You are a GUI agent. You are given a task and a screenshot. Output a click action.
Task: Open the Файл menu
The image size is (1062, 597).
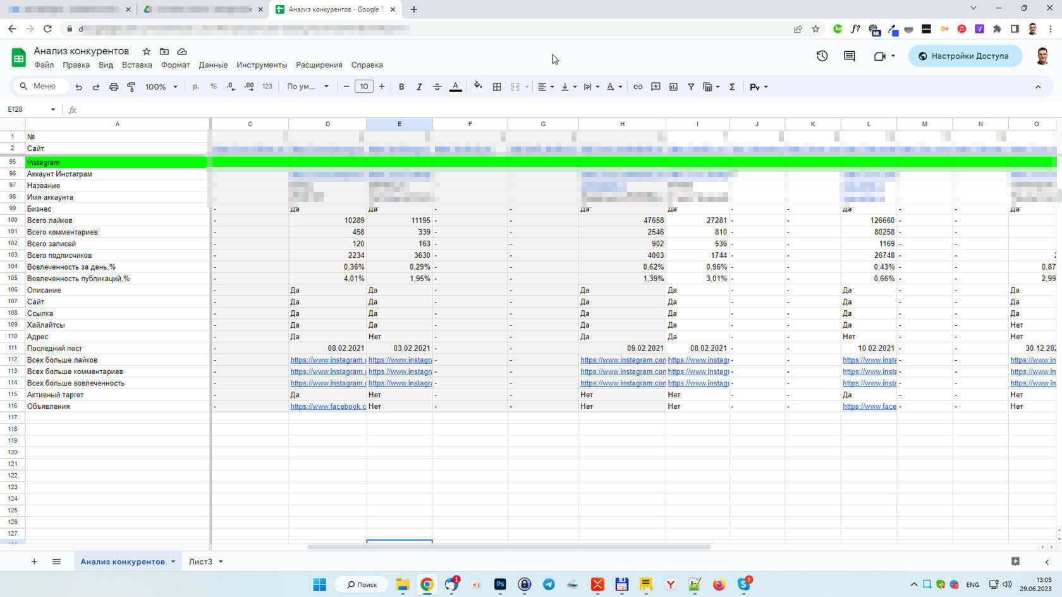pyautogui.click(x=44, y=65)
